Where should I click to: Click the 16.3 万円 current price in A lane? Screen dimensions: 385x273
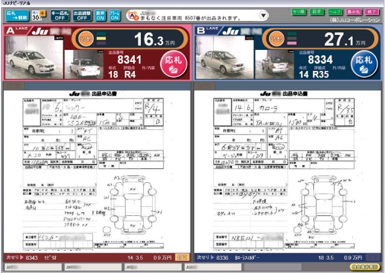click(155, 40)
